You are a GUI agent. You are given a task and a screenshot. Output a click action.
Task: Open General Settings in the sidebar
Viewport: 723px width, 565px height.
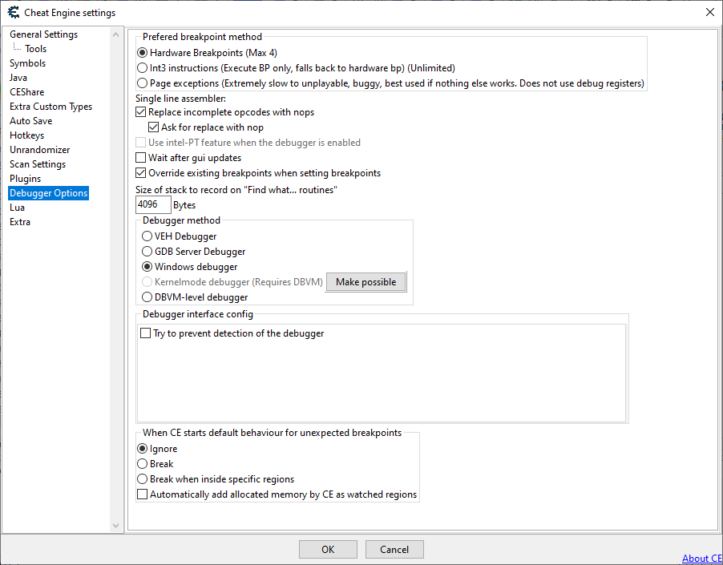pyautogui.click(x=43, y=34)
